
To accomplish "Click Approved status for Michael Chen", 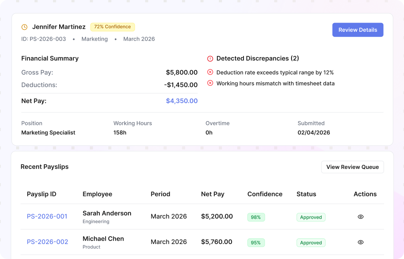I will tap(311, 243).
